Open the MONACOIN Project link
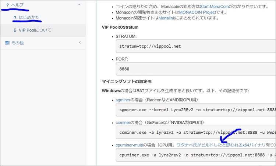This screenshot has width=276, height=166. (x=198, y=12)
